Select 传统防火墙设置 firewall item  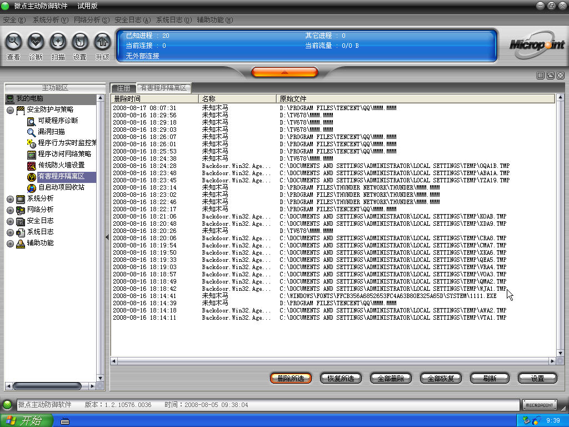[61, 165]
